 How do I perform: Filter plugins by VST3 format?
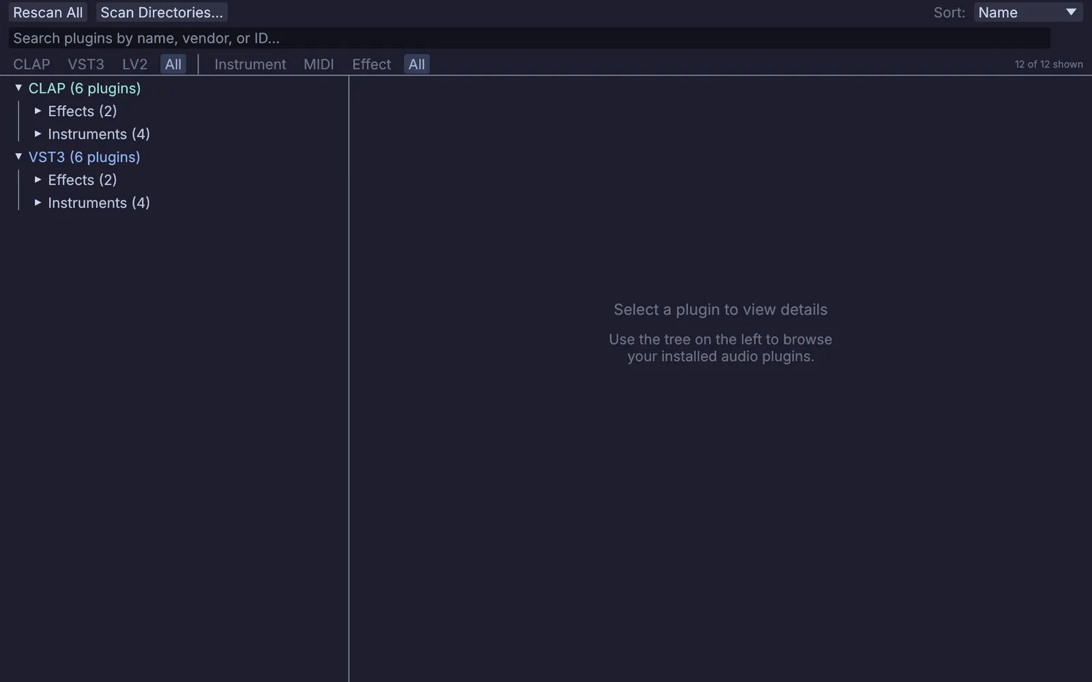point(86,64)
